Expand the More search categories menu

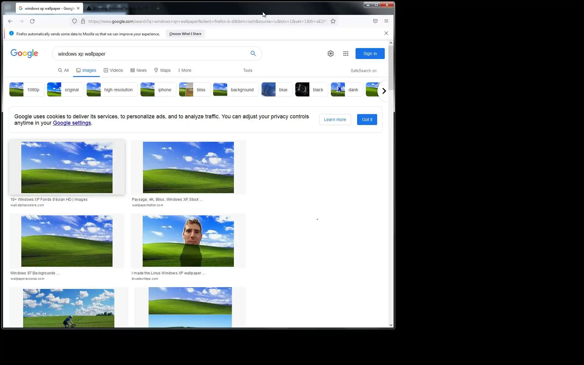185,70
